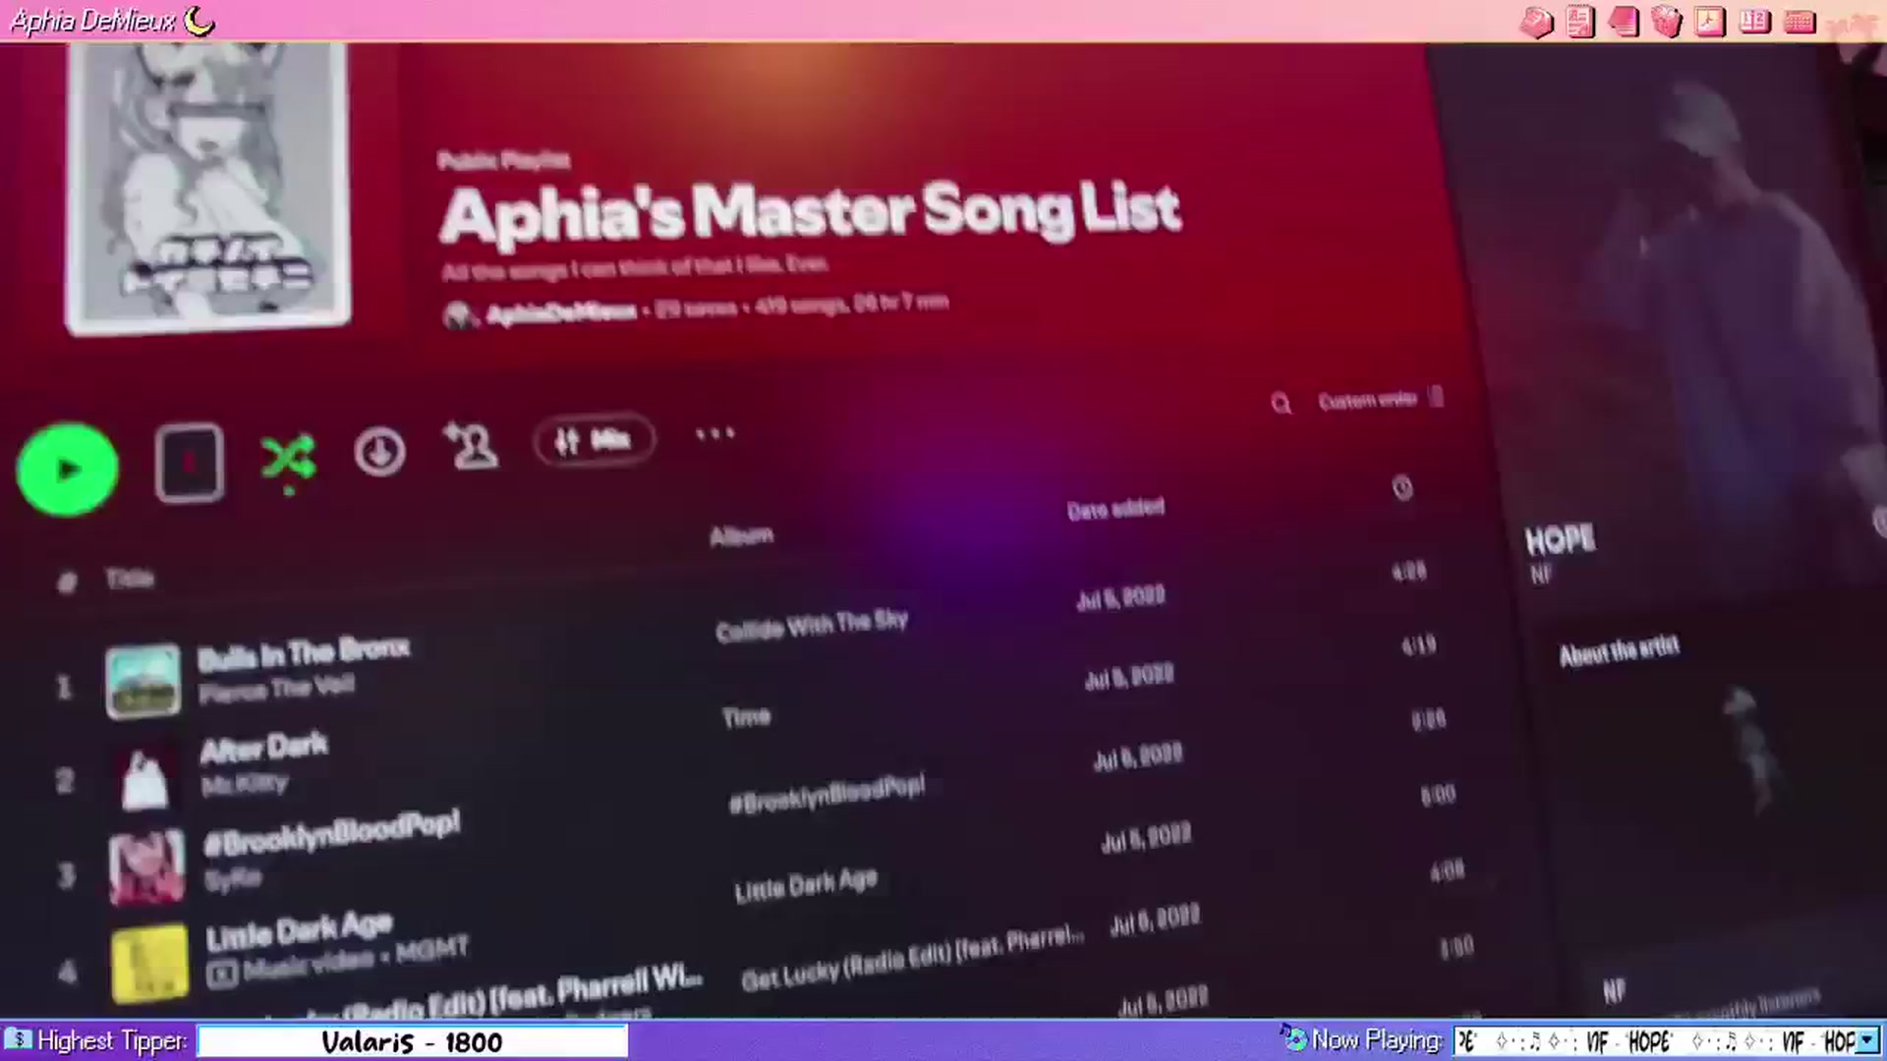Select the #BrooklynBloodPop! track title

331,833
